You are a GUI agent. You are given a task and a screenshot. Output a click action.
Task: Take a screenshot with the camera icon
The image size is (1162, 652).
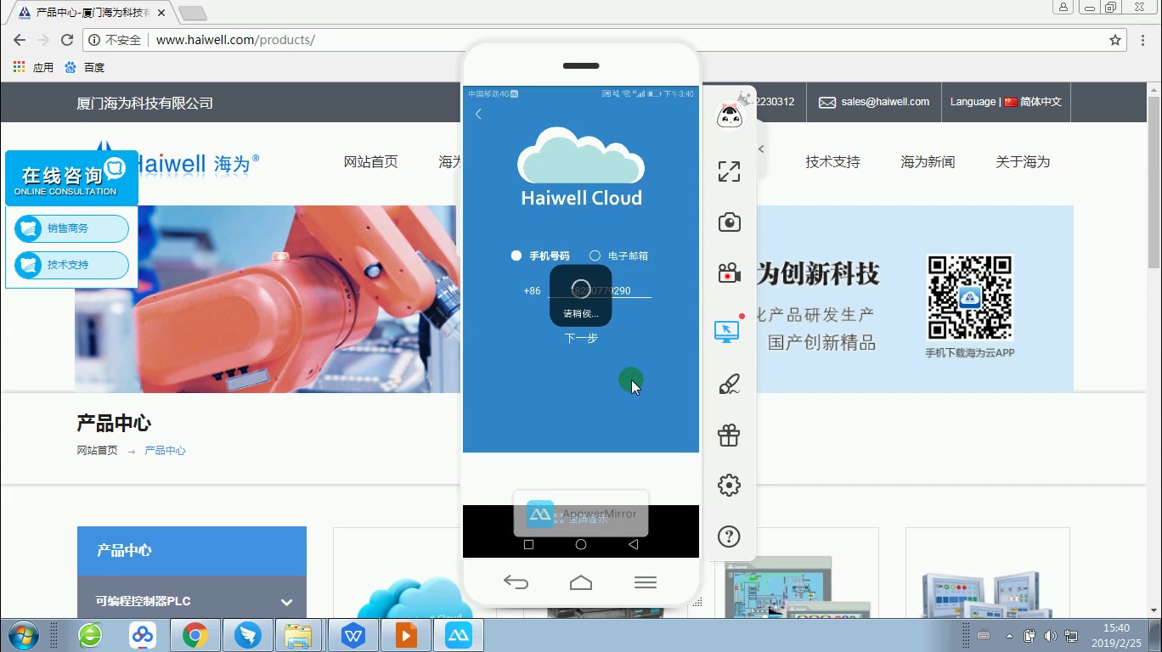729,222
